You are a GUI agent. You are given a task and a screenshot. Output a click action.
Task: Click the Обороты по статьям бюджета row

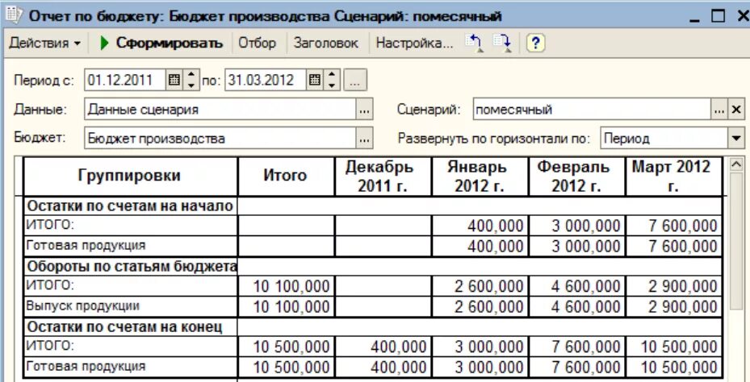click(373, 267)
